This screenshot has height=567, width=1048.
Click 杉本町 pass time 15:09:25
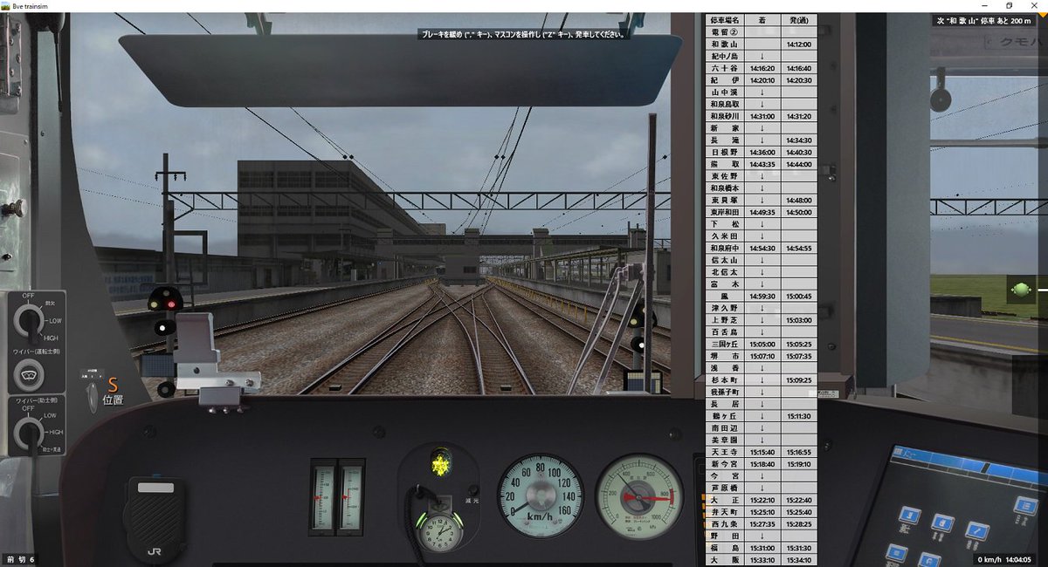798,380
